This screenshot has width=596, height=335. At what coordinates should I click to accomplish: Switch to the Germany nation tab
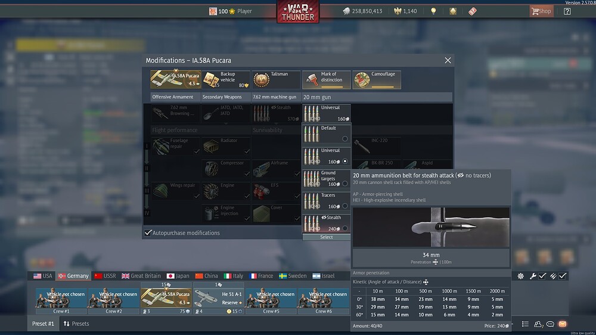pos(73,276)
